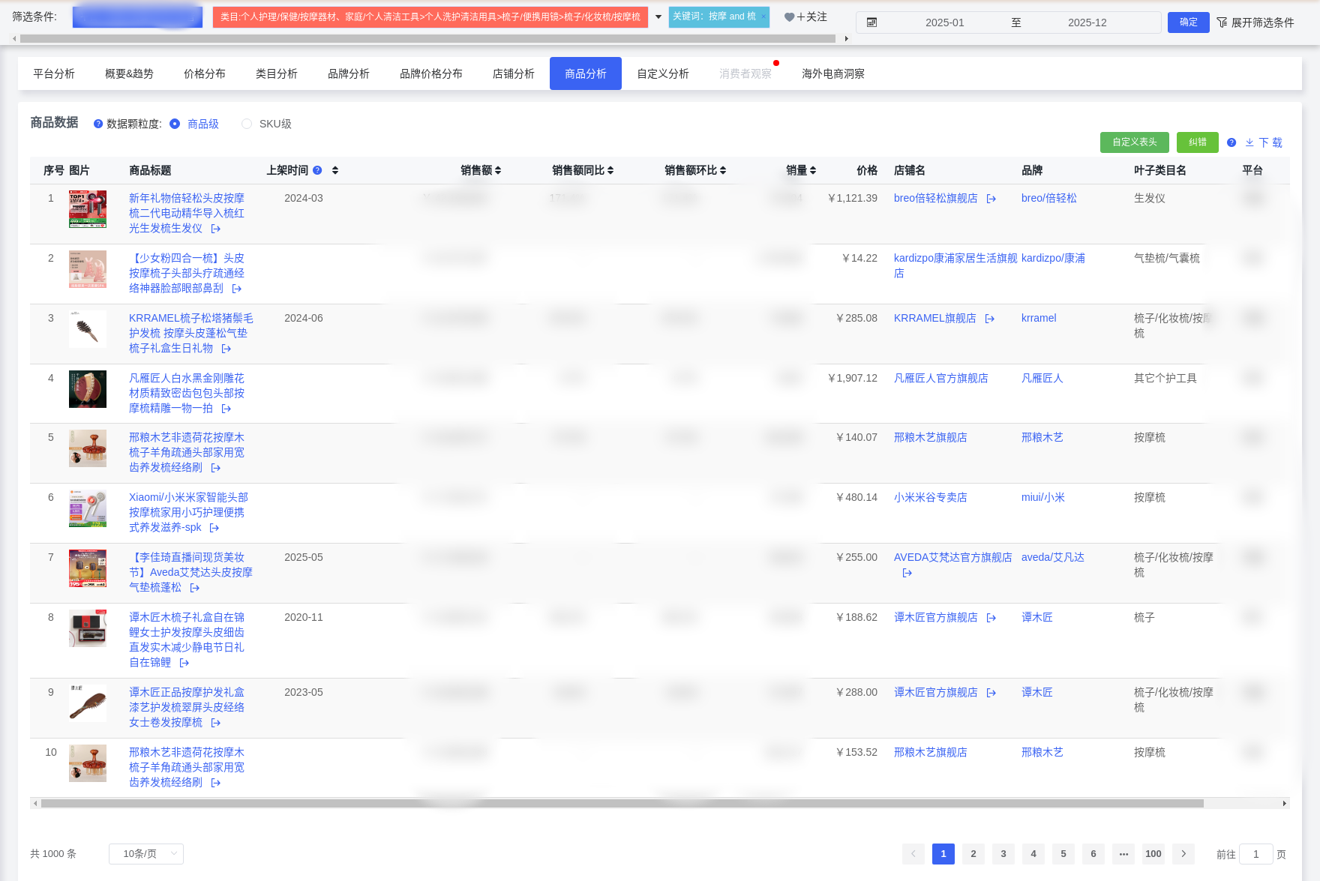The image size is (1320, 881).
Task: Open the 10条/页 page size dropdown
Action: (146, 853)
